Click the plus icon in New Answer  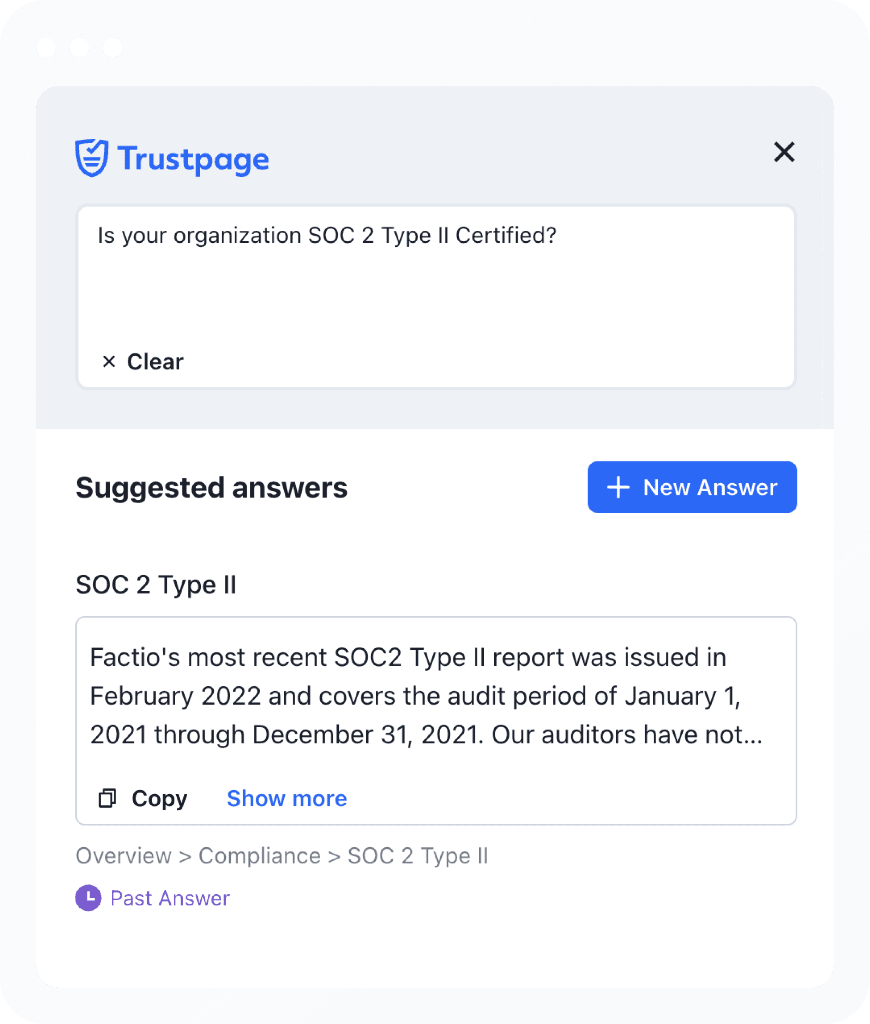click(618, 487)
